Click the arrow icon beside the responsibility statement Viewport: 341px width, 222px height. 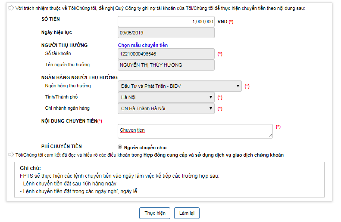pyautogui.click(x=11, y=8)
